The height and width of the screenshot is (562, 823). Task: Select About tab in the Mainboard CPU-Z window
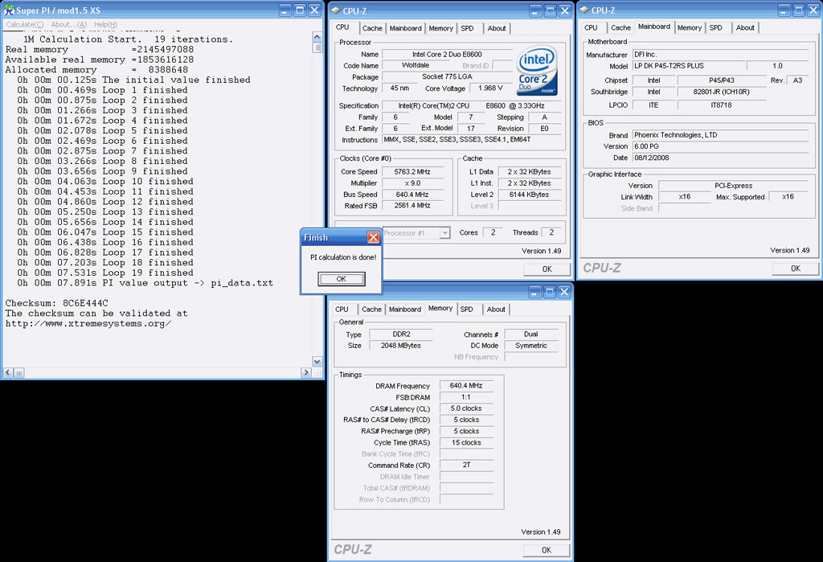click(745, 28)
